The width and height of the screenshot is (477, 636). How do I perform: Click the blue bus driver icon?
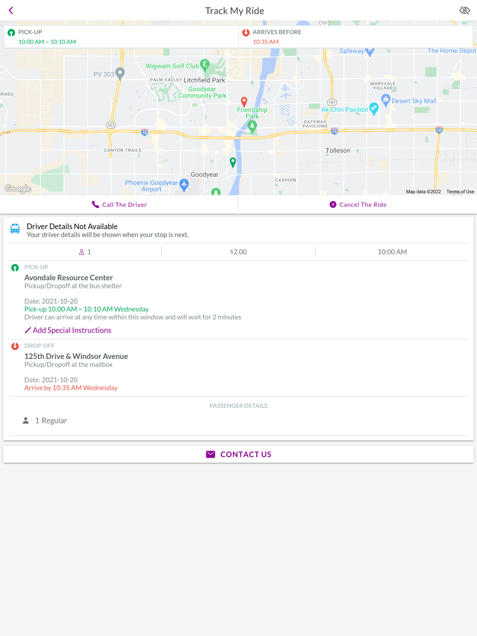click(x=15, y=229)
